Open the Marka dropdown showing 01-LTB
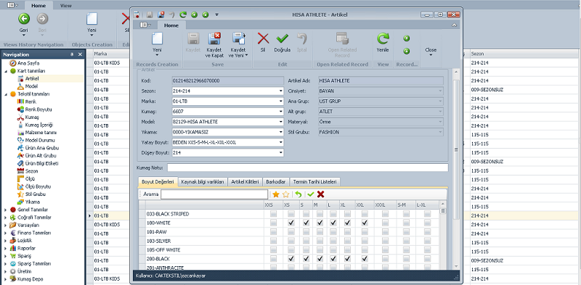This screenshot has height=285, width=581. click(x=281, y=101)
